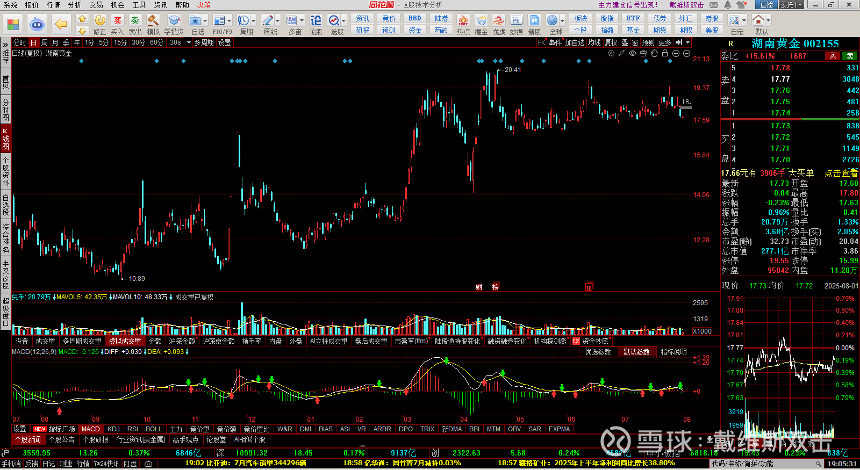Expand the 默认 home dropdown arrow
The height and width of the screenshot is (470, 860).
tap(768, 21)
